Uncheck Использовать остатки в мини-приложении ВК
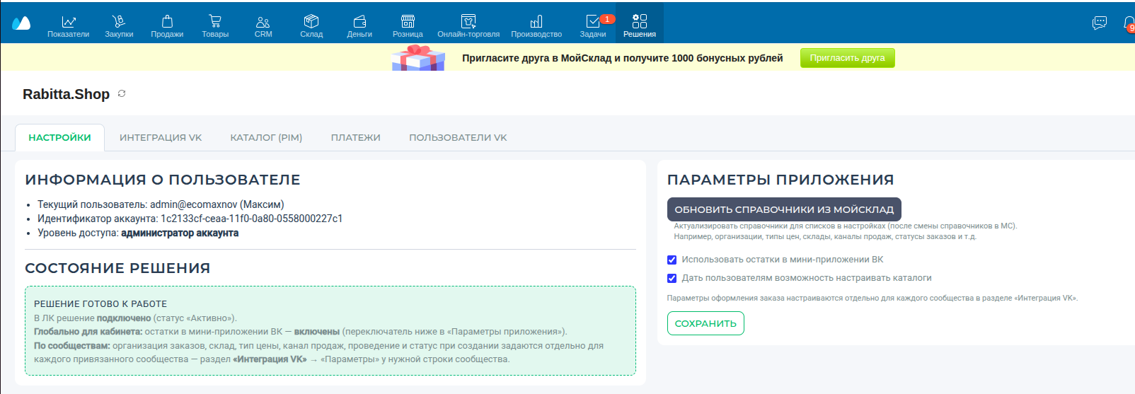Screen dimensions: 1135x394 point(672,260)
